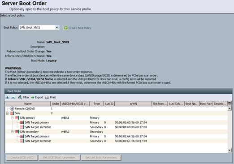Click icon of SAN Target primary under vHBA1

click(22, 122)
